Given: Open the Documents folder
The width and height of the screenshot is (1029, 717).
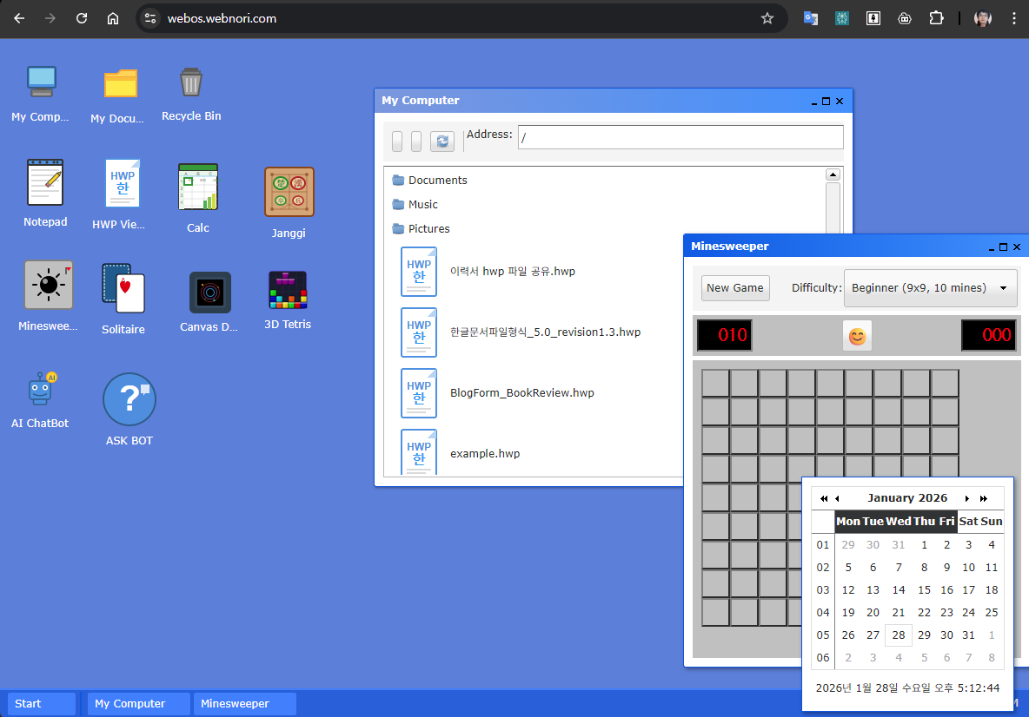Looking at the screenshot, I should click(x=437, y=181).
